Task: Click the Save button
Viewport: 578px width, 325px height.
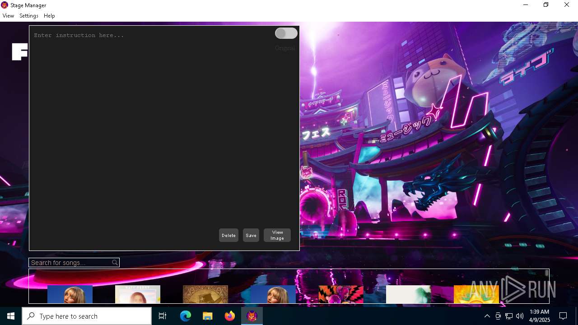Action: point(251,235)
